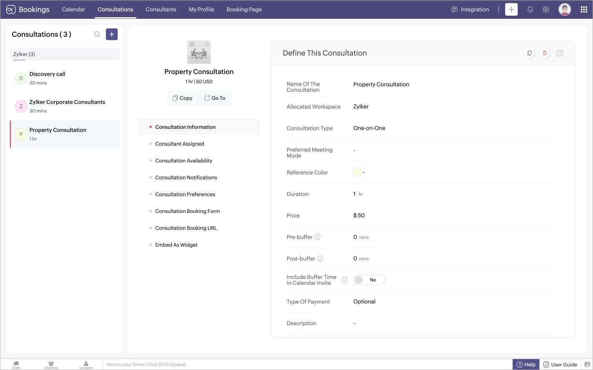
Task: Click the Property Consultation thumbnail image
Action: (x=199, y=52)
